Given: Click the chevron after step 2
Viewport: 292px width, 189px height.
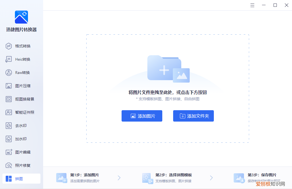Looking at the screenshot, I should click(x=211, y=178).
